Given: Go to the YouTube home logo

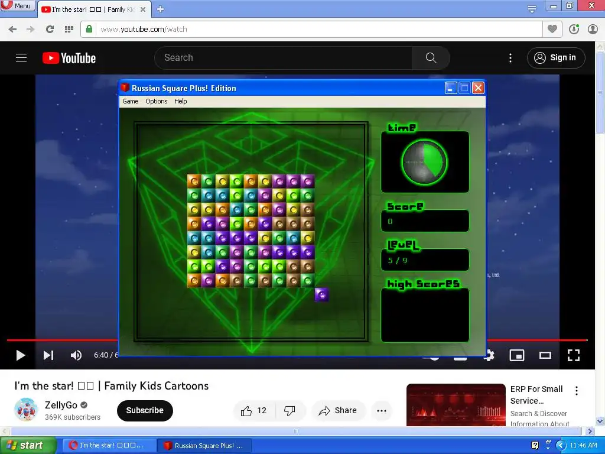Looking at the screenshot, I should [69, 58].
